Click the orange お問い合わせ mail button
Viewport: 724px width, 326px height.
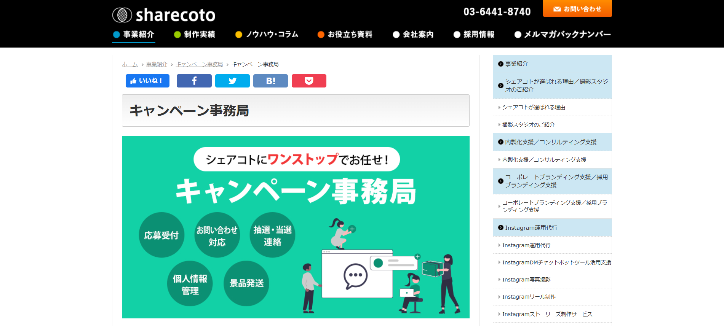click(x=577, y=9)
